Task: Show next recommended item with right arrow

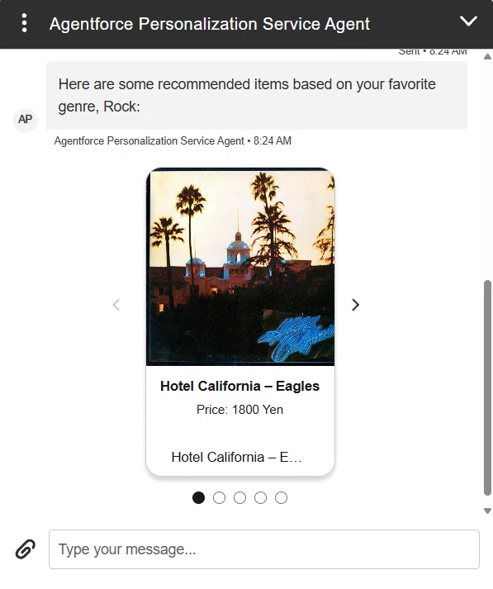Action: (x=355, y=305)
